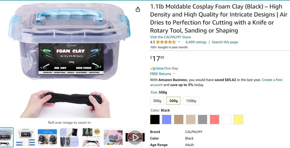The width and height of the screenshot is (290, 148).
Task: Choose the blue color swatch
Action: [167, 119]
